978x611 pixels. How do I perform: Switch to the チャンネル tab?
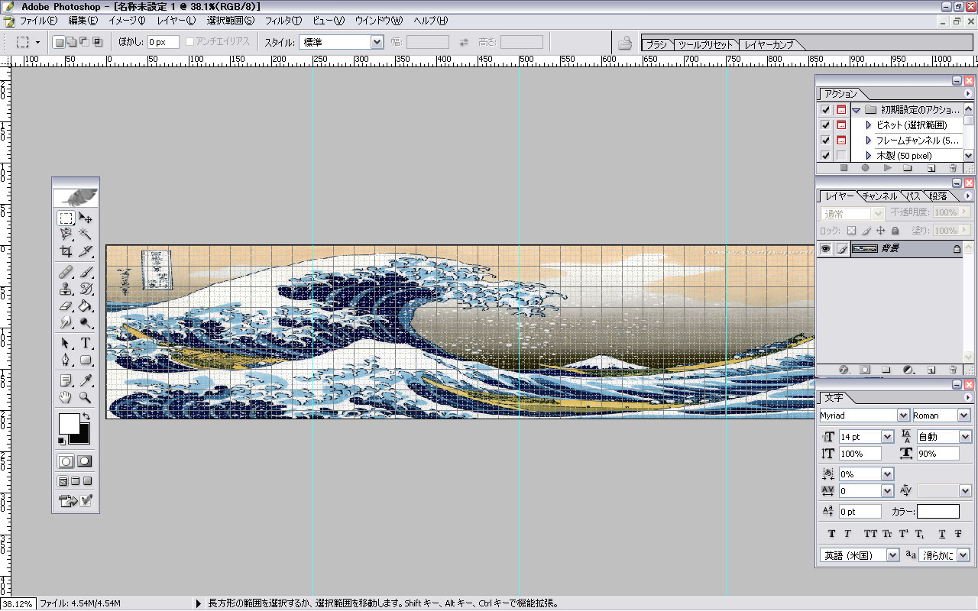(x=879, y=196)
